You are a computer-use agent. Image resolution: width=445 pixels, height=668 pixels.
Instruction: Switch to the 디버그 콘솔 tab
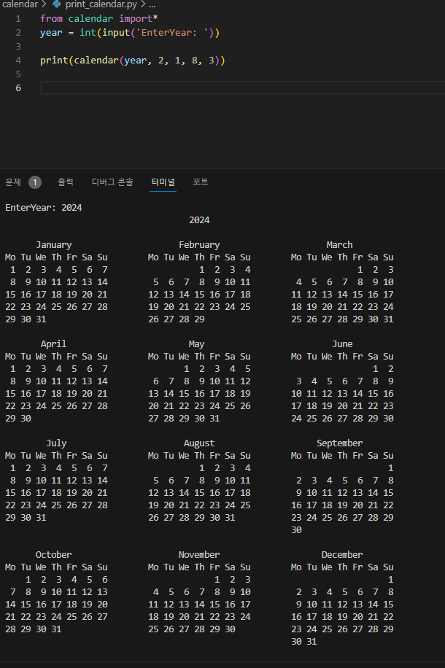112,182
